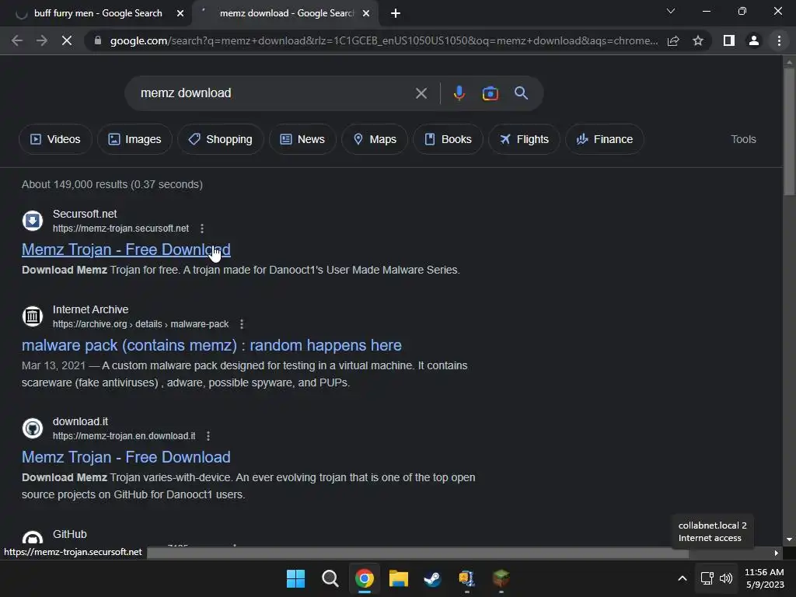Filter results by Images
This screenshot has height=597, width=796.
click(134, 139)
